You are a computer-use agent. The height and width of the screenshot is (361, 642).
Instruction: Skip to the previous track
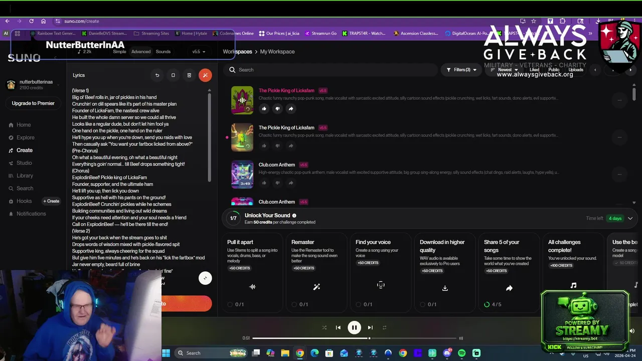click(x=338, y=327)
